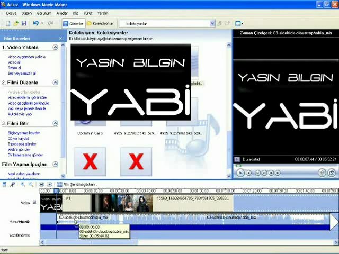Click Nasıl video yakalanır link
The image size is (339, 254).
(24, 174)
